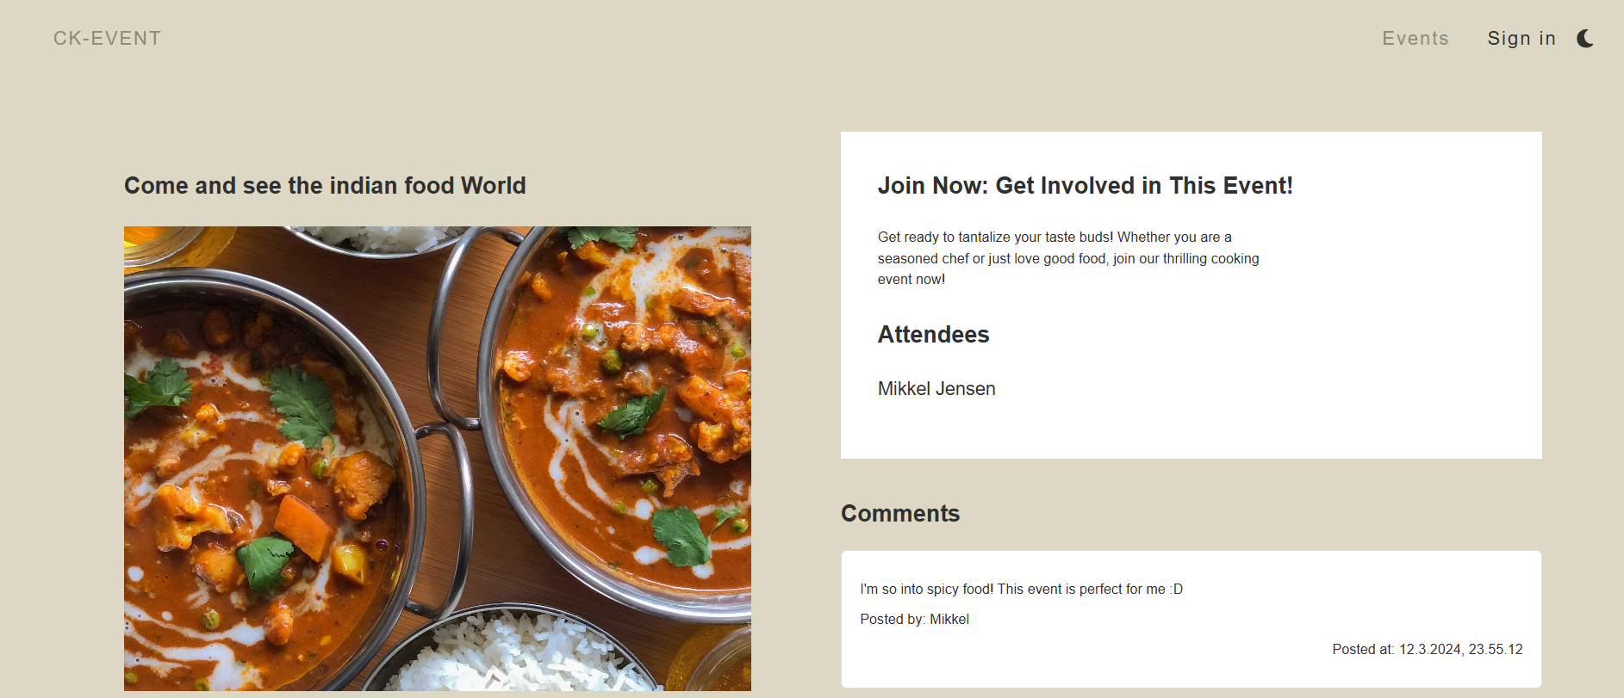1624x698 pixels.
Task: Select the comment timestamp 12.3.2024
Action: tap(1427, 650)
